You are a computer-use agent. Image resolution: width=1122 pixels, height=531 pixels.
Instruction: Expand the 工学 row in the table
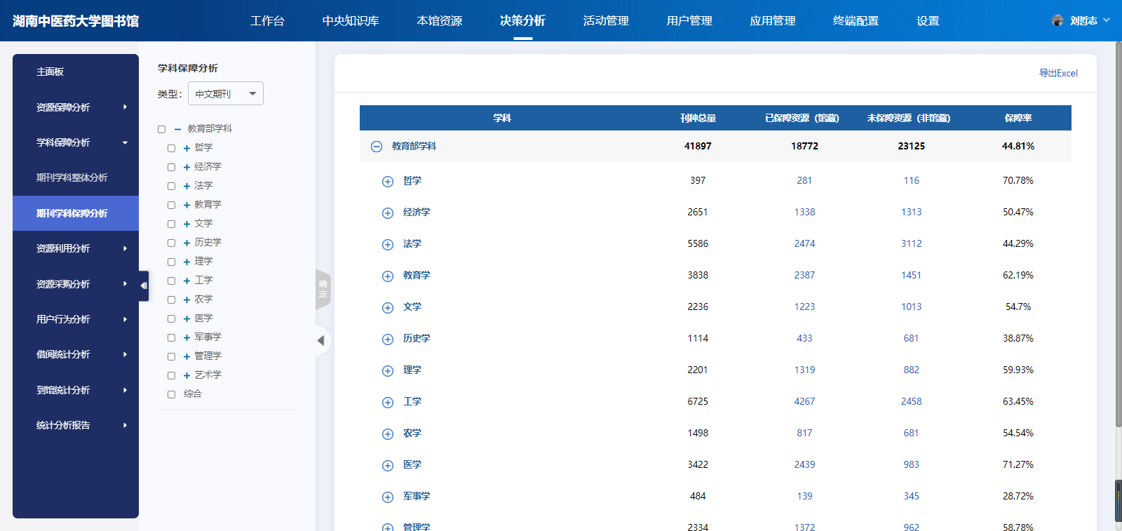pyautogui.click(x=388, y=403)
